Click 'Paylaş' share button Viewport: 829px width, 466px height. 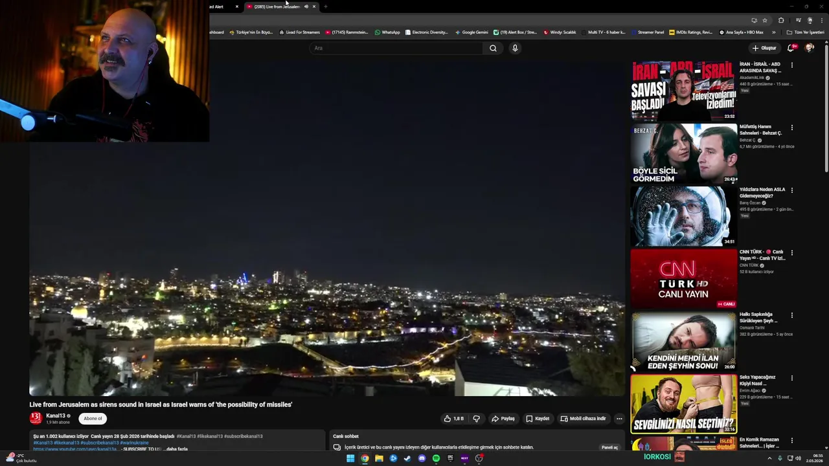[503, 419]
